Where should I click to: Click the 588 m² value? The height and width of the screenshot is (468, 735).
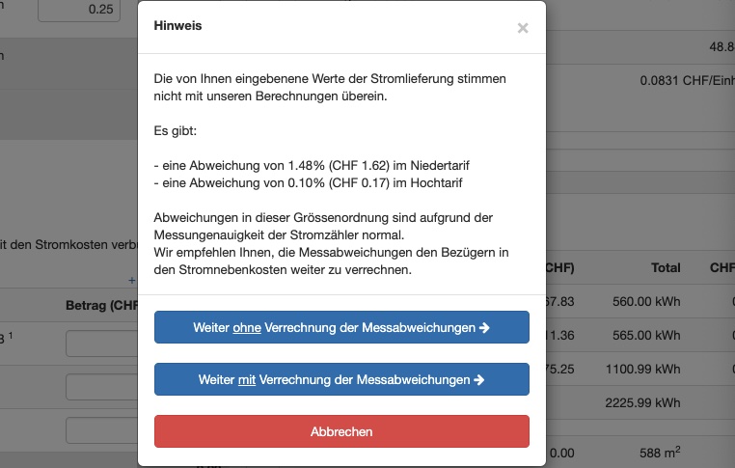click(x=660, y=453)
